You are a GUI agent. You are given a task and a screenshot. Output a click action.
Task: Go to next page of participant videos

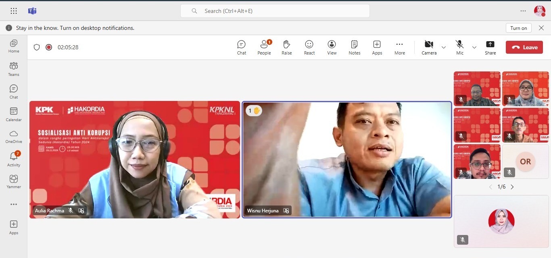(x=512, y=187)
